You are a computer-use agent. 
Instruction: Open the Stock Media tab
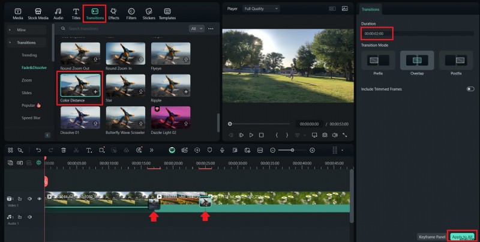38,14
